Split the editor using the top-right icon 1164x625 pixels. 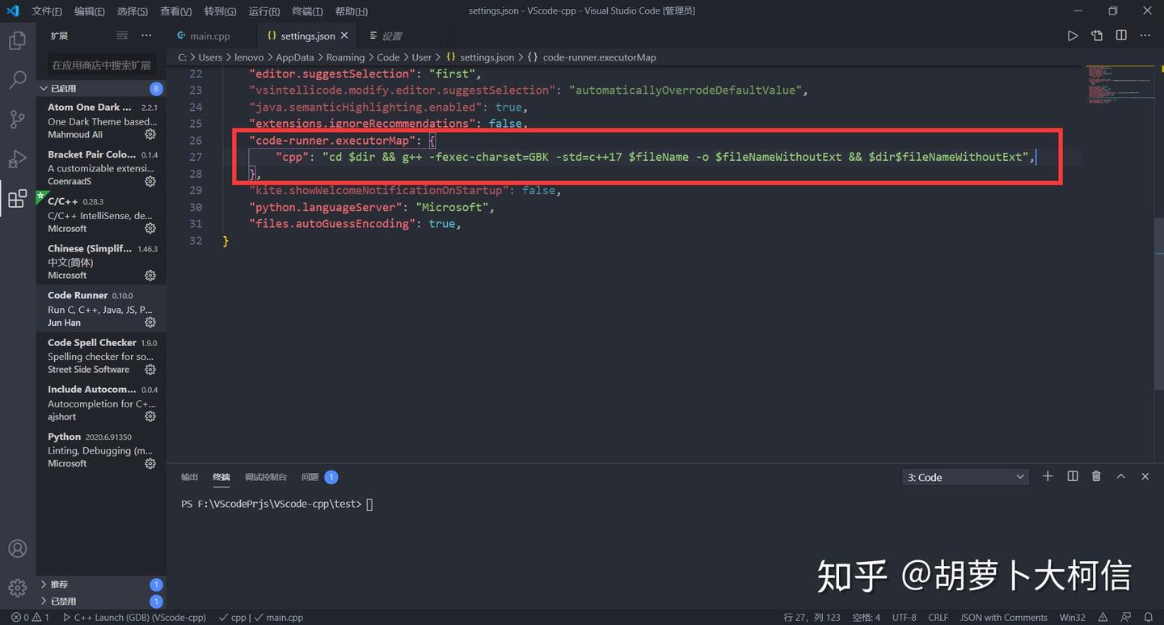coord(1121,35)
